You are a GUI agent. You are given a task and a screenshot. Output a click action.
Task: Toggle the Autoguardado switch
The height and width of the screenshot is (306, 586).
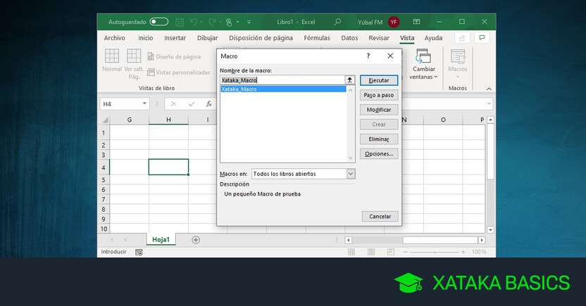[x=159, y=22]
